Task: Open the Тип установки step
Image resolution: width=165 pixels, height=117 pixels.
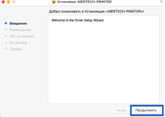Action: (22, 36)
